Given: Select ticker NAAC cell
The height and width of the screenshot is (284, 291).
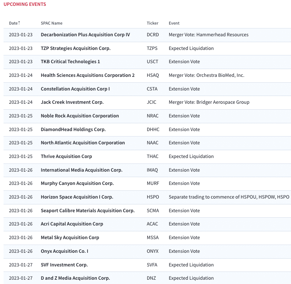Looking at the screenshot, I should [153, 143].
